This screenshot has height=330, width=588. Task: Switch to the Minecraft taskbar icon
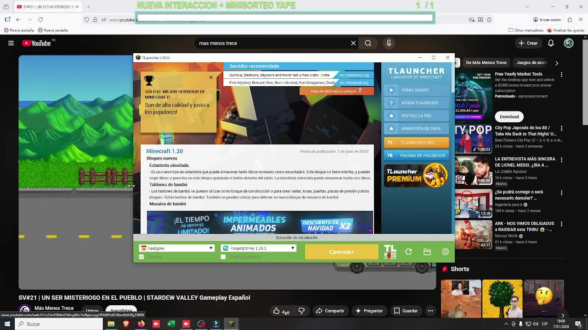tap(231, 324)
